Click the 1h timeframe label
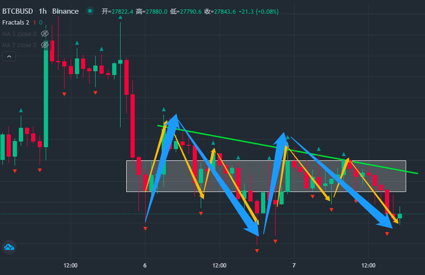This screenshot has width=425, height=275. coord(42,11)
